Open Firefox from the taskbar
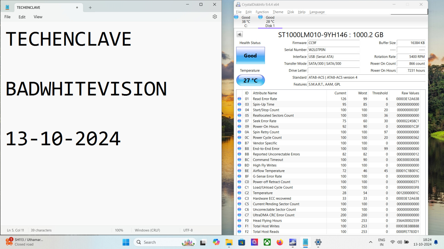Viewport: 444px width, 249px height. point(280,242)
